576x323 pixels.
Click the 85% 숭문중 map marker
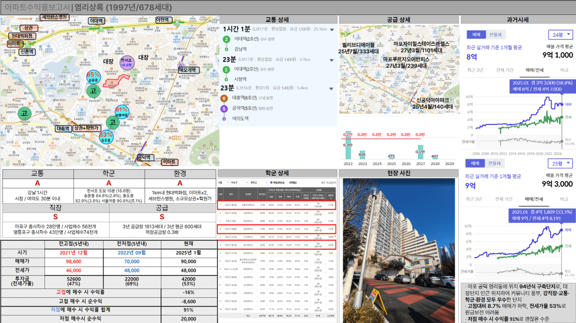93,77
